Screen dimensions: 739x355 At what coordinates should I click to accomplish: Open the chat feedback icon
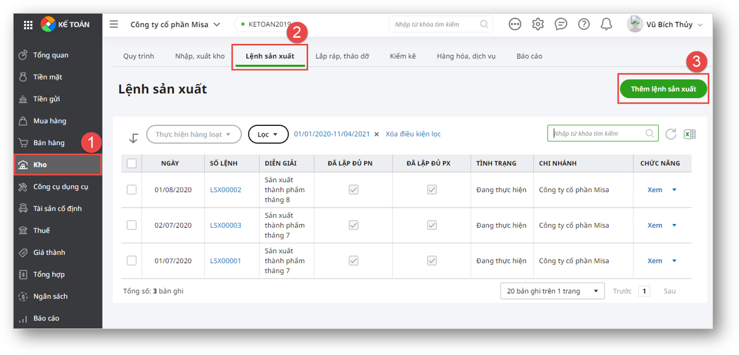561,25
